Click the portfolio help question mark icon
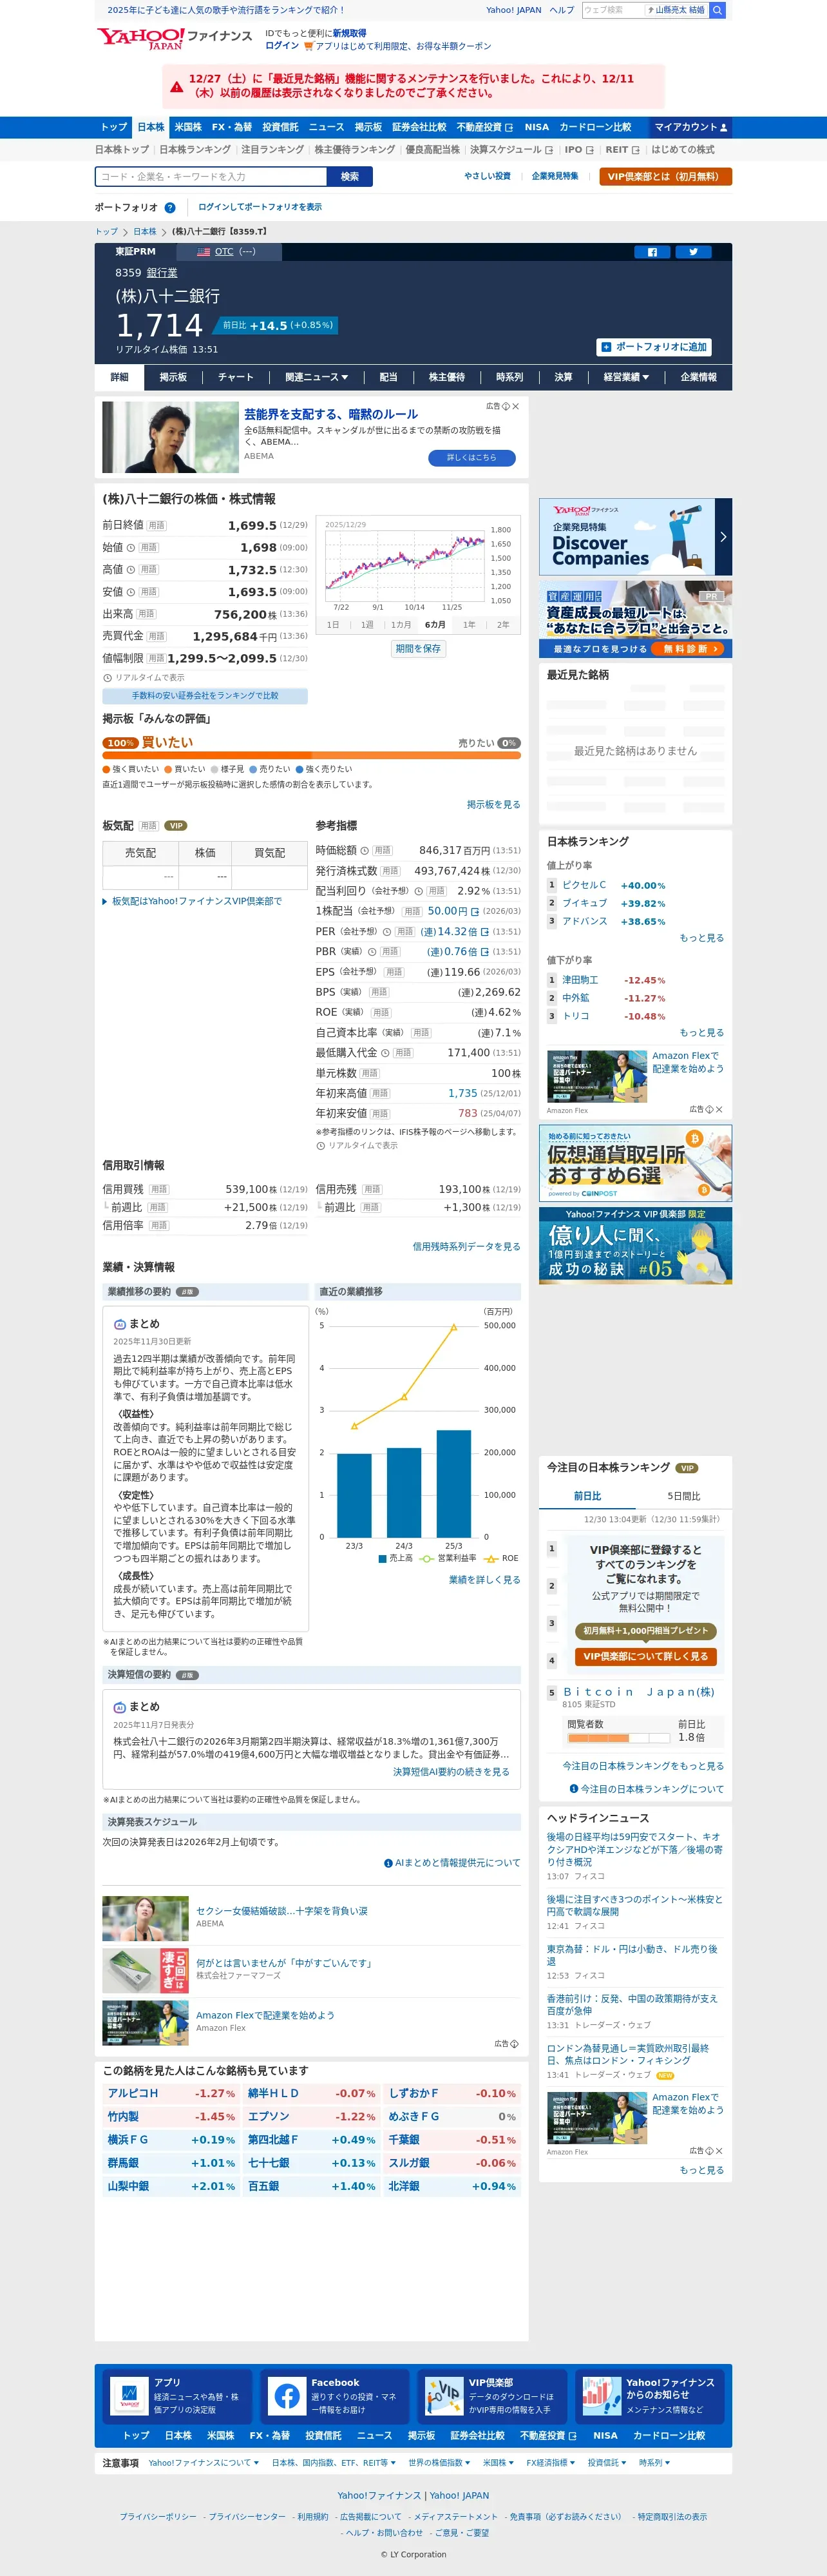Screen dimensions: 827x2576 pyautogui.click(x=170, y=207)
